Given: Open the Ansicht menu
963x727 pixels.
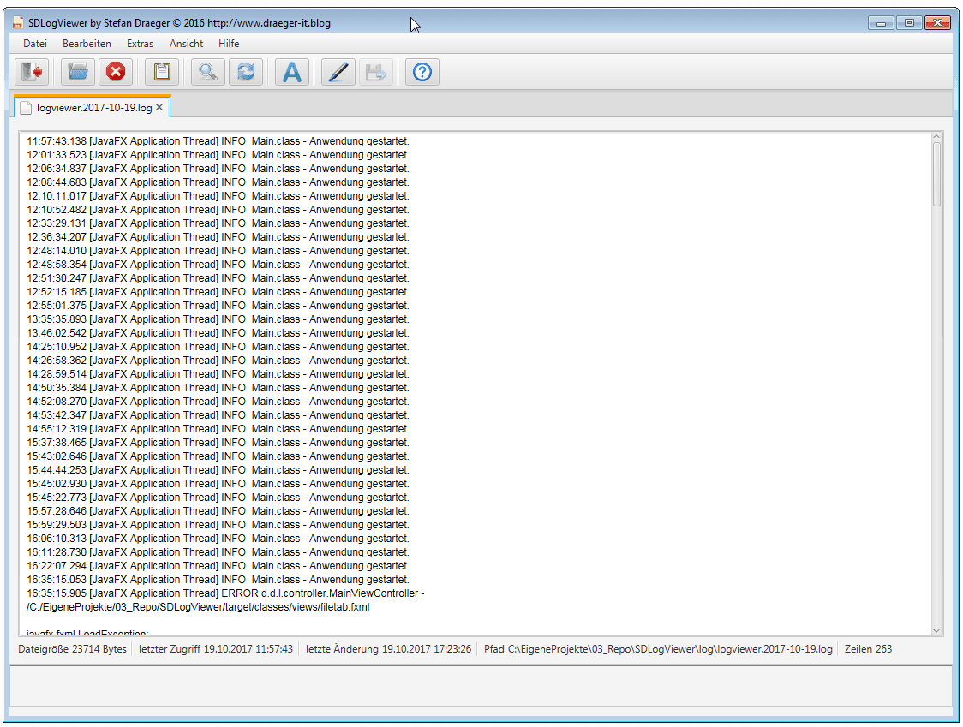Looking at the screenshot, I should click(186, 44).
